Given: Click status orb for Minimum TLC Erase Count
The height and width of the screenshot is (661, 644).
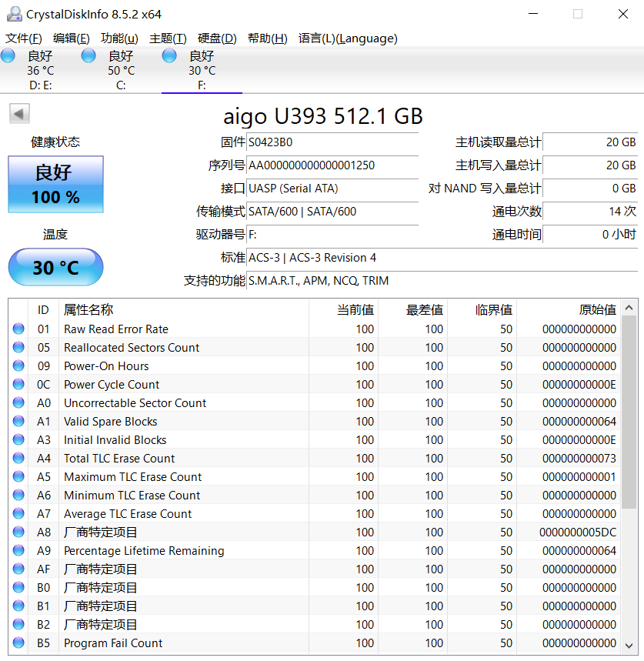Looking at the screenshot, I should [18, 495].
